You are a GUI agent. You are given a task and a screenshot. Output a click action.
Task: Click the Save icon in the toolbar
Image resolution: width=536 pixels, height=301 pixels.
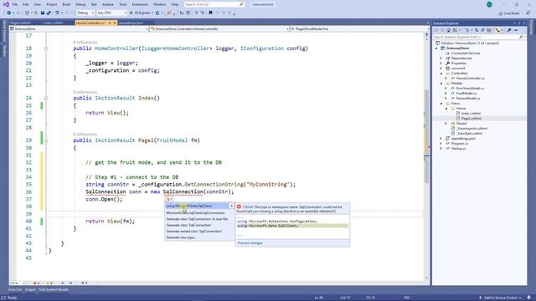[43, 13]
